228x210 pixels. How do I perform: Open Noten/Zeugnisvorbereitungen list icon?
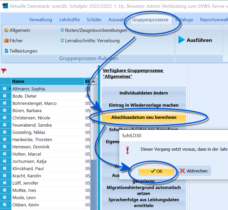pyautogui.click(x=62, y=30)
